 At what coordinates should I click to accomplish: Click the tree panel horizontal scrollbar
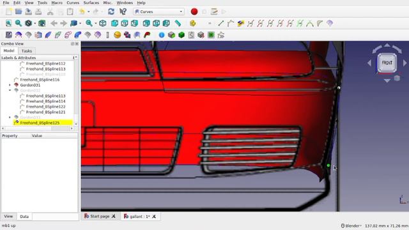(x=37, y=128)
